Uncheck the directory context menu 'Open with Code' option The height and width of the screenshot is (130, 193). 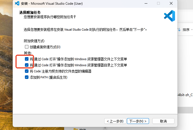pos(27,65)
